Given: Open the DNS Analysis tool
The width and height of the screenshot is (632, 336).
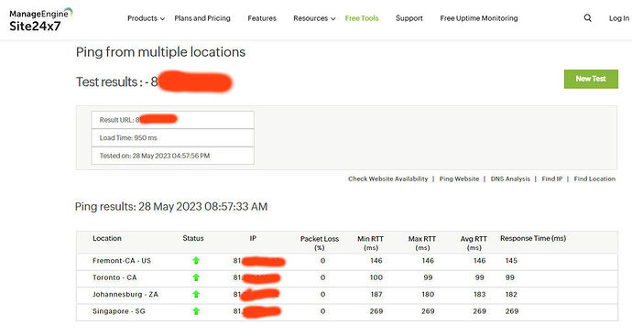Looking at the screenshot, I should 510,179.
